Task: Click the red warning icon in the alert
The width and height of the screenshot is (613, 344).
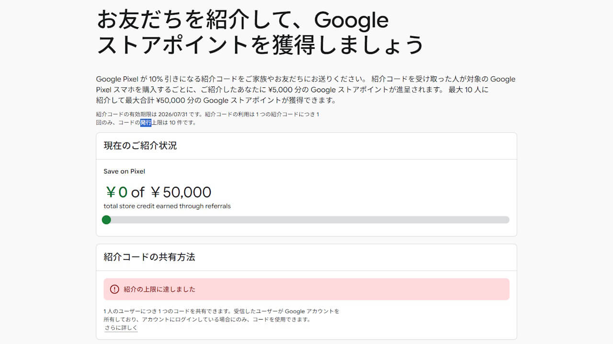Action: point(114,289)
